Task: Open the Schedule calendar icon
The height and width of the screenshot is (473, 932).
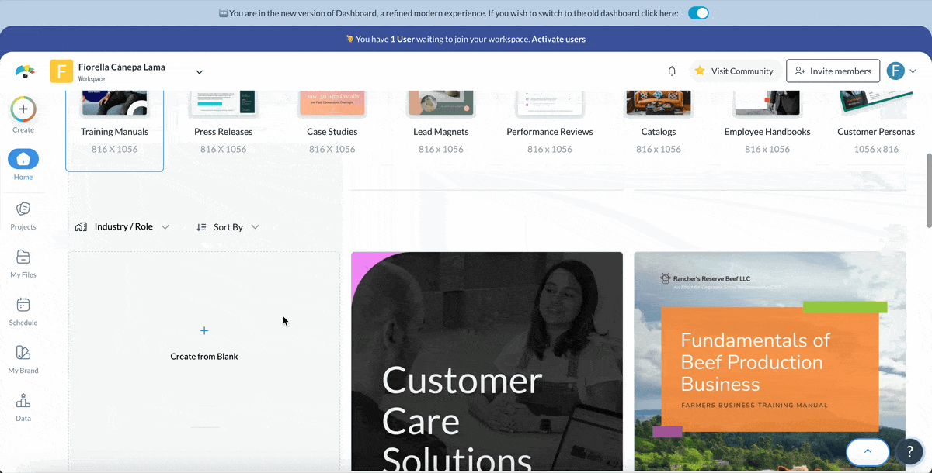Action: pos(23,306)
